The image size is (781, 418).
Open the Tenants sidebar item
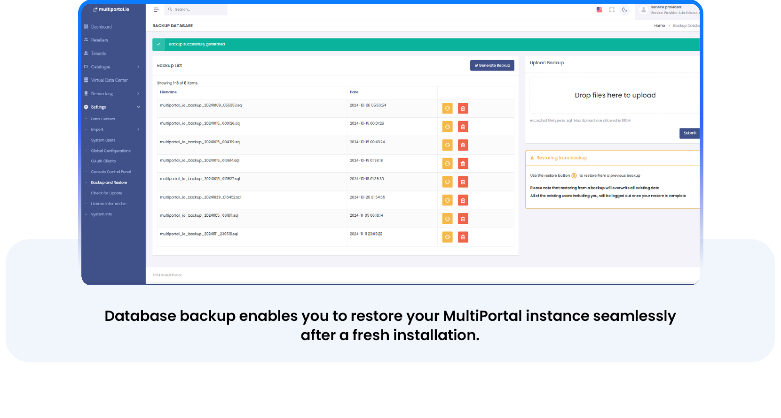tap(98, 53)
